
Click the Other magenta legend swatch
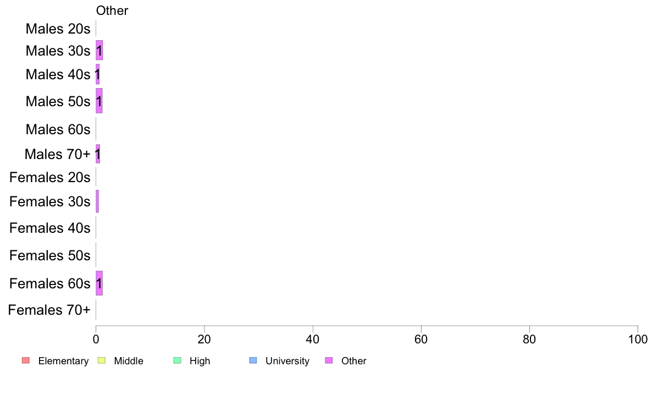(x=329, y=360)
